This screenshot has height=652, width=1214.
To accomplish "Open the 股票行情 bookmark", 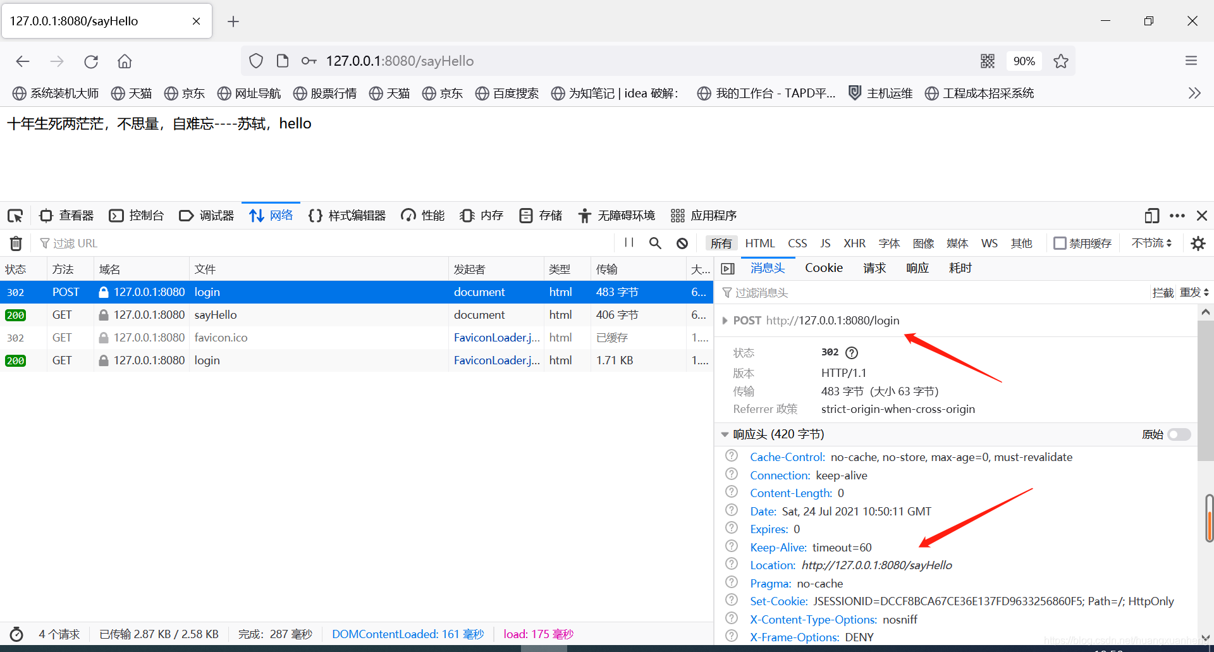I will click(x=325, y=93).
